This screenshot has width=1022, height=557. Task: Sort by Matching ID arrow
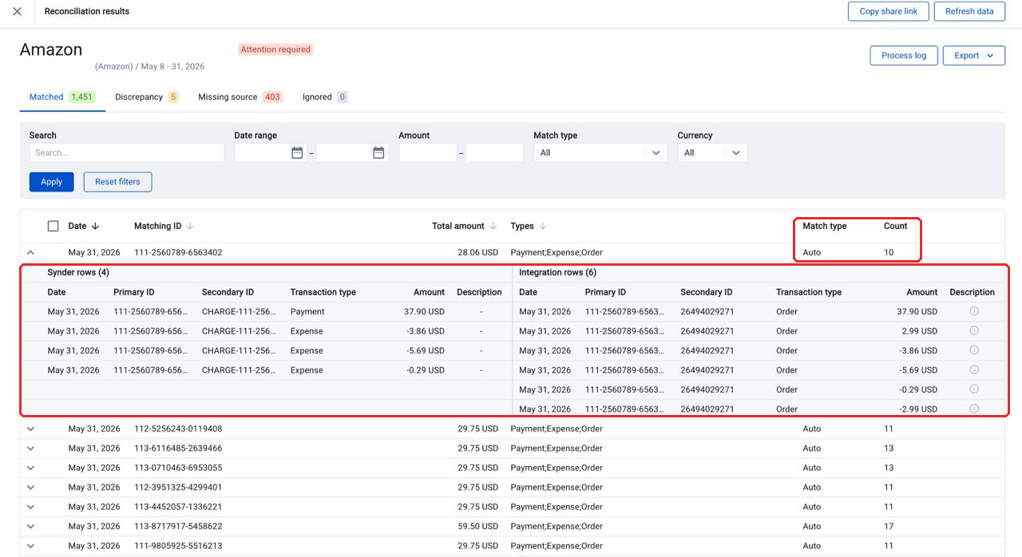point(190,227)
